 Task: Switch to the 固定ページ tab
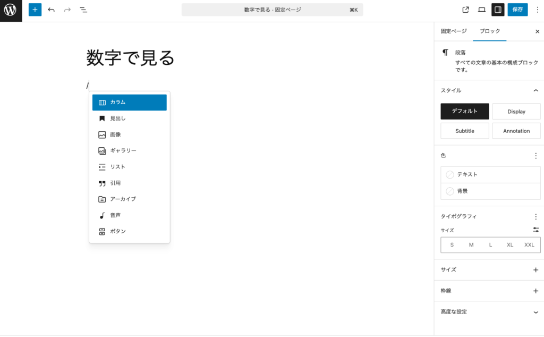click(453, 31)
